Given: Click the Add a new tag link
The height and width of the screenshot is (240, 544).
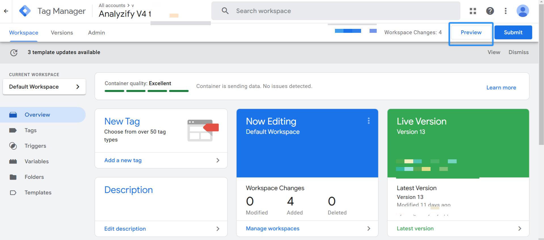Looking at the screenshot, I should click(123, 160).
